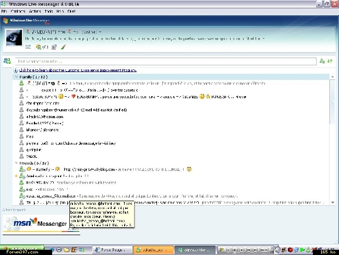This screenshot has height=255, width=339.
Task: Open the File menu
Action: (x=4, y=11)
